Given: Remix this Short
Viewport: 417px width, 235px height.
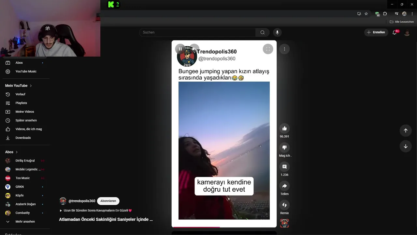Looking at the screenshot, I should click(284, 205).
